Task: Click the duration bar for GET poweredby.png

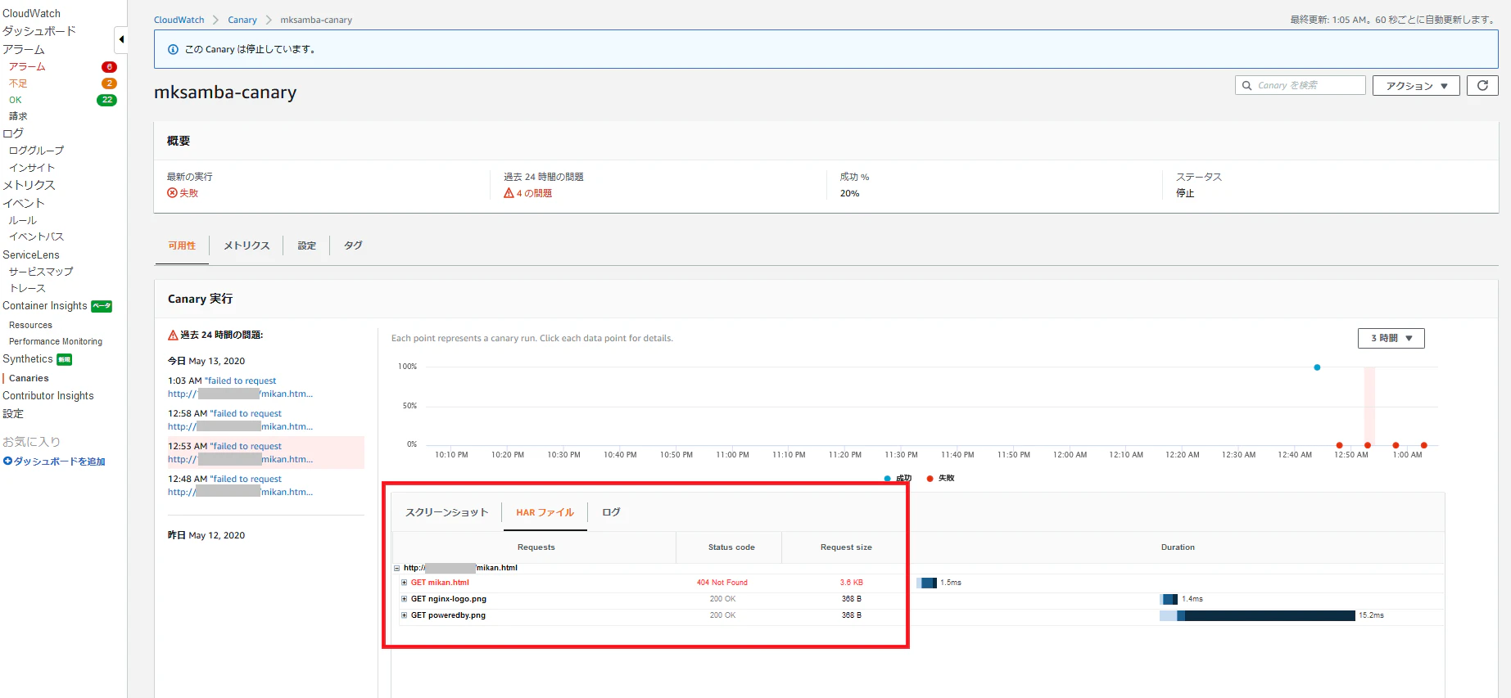Action: pyautogui.click(x=1257, y=615)
